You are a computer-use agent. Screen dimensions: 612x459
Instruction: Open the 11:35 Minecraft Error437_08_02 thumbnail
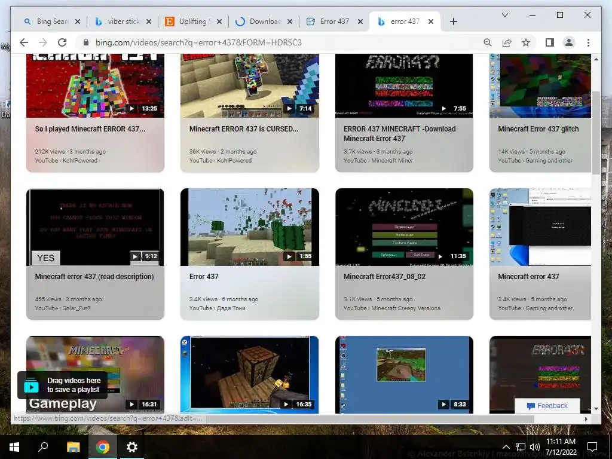tap(404, 227)
